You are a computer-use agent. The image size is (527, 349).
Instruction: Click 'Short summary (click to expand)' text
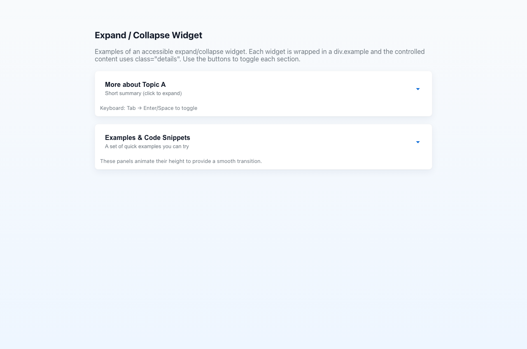[143, 93]
